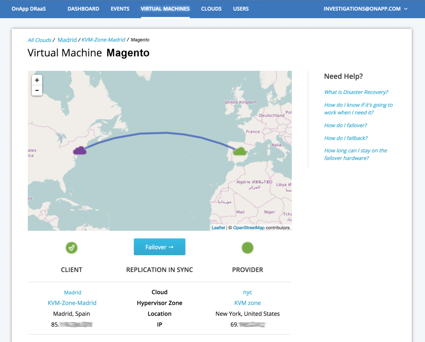
Task: Click the replication arc between the two markers
Action: (x=164, y=133)
